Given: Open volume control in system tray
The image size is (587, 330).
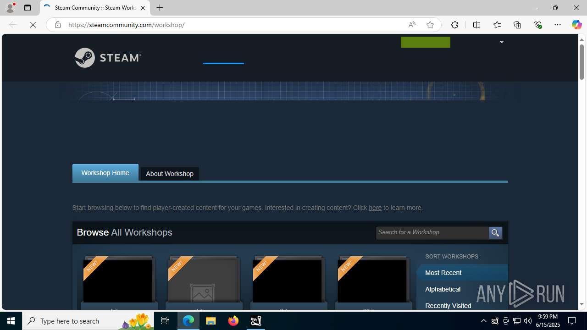Looking at the screenshot, I should 528,321.
